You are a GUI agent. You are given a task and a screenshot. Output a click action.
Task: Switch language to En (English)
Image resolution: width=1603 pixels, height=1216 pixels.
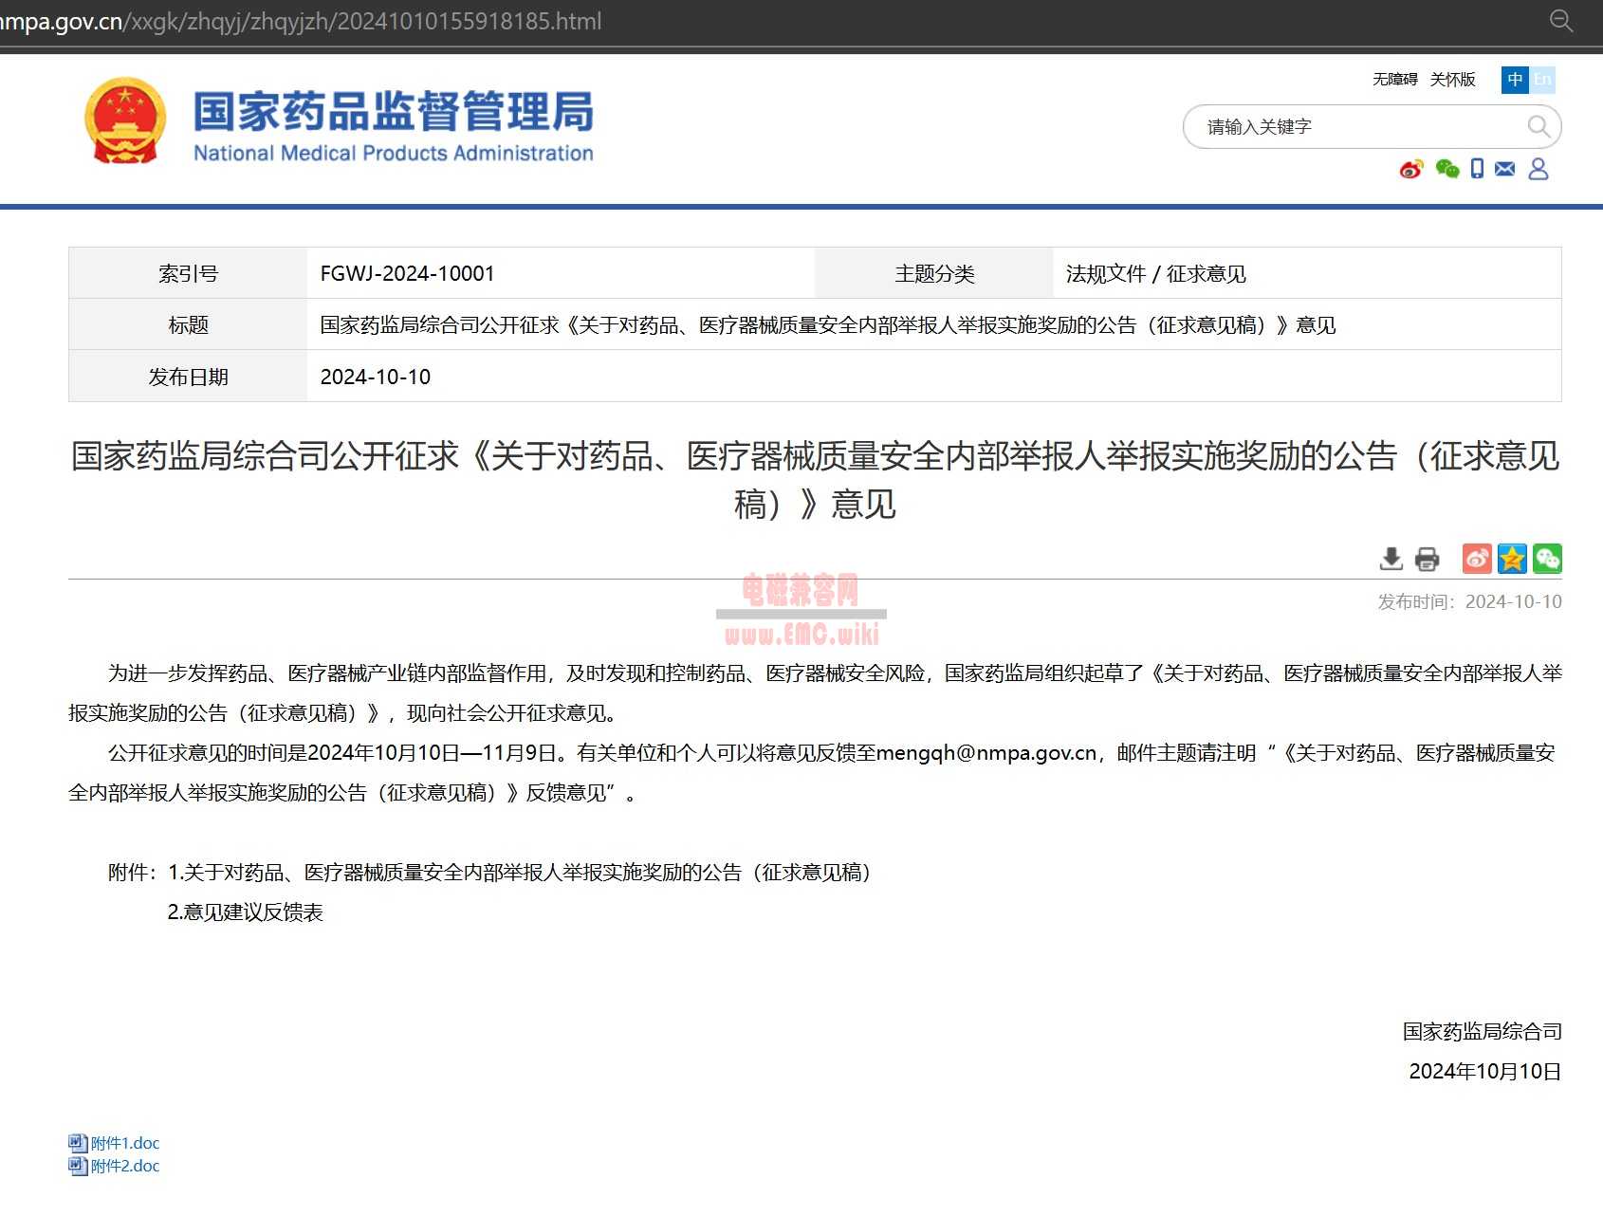(1542, 80)
